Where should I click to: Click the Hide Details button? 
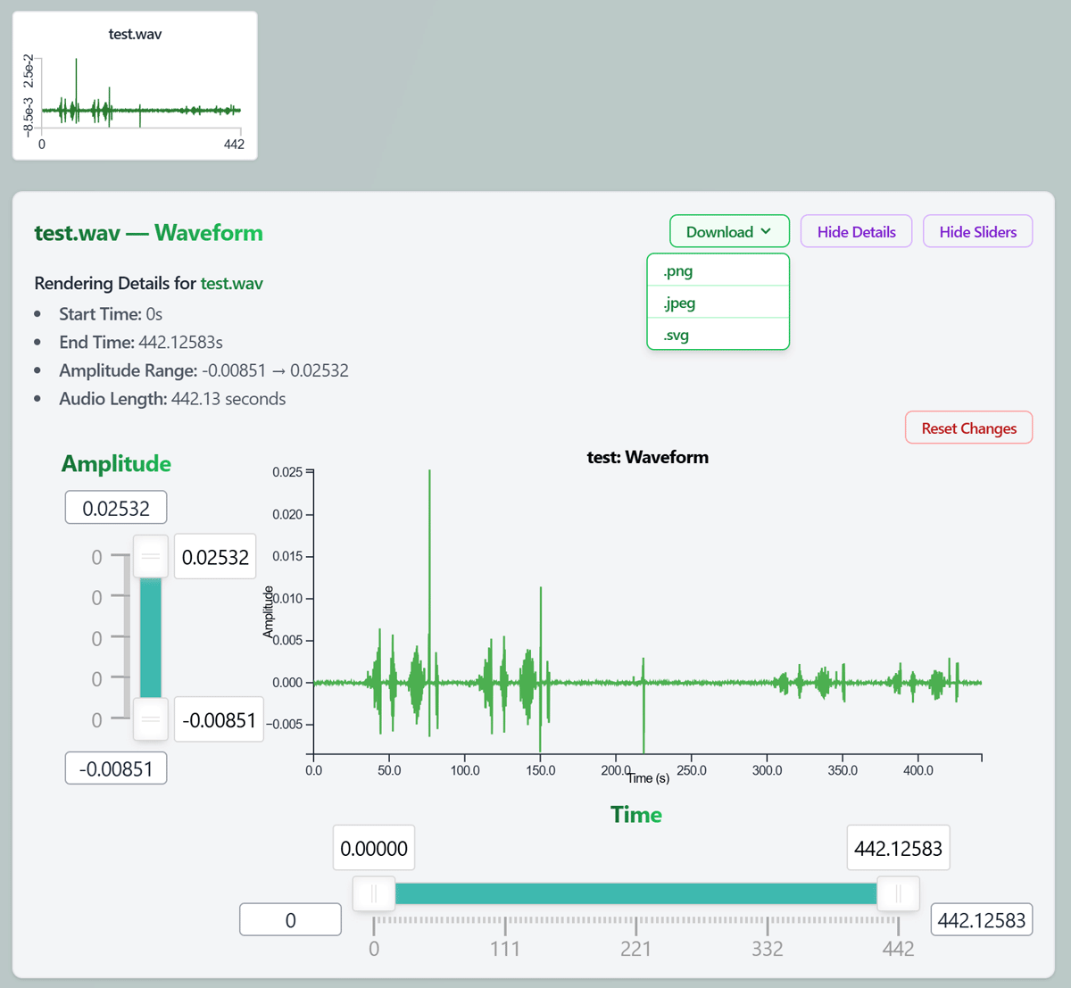coord(856,231)
